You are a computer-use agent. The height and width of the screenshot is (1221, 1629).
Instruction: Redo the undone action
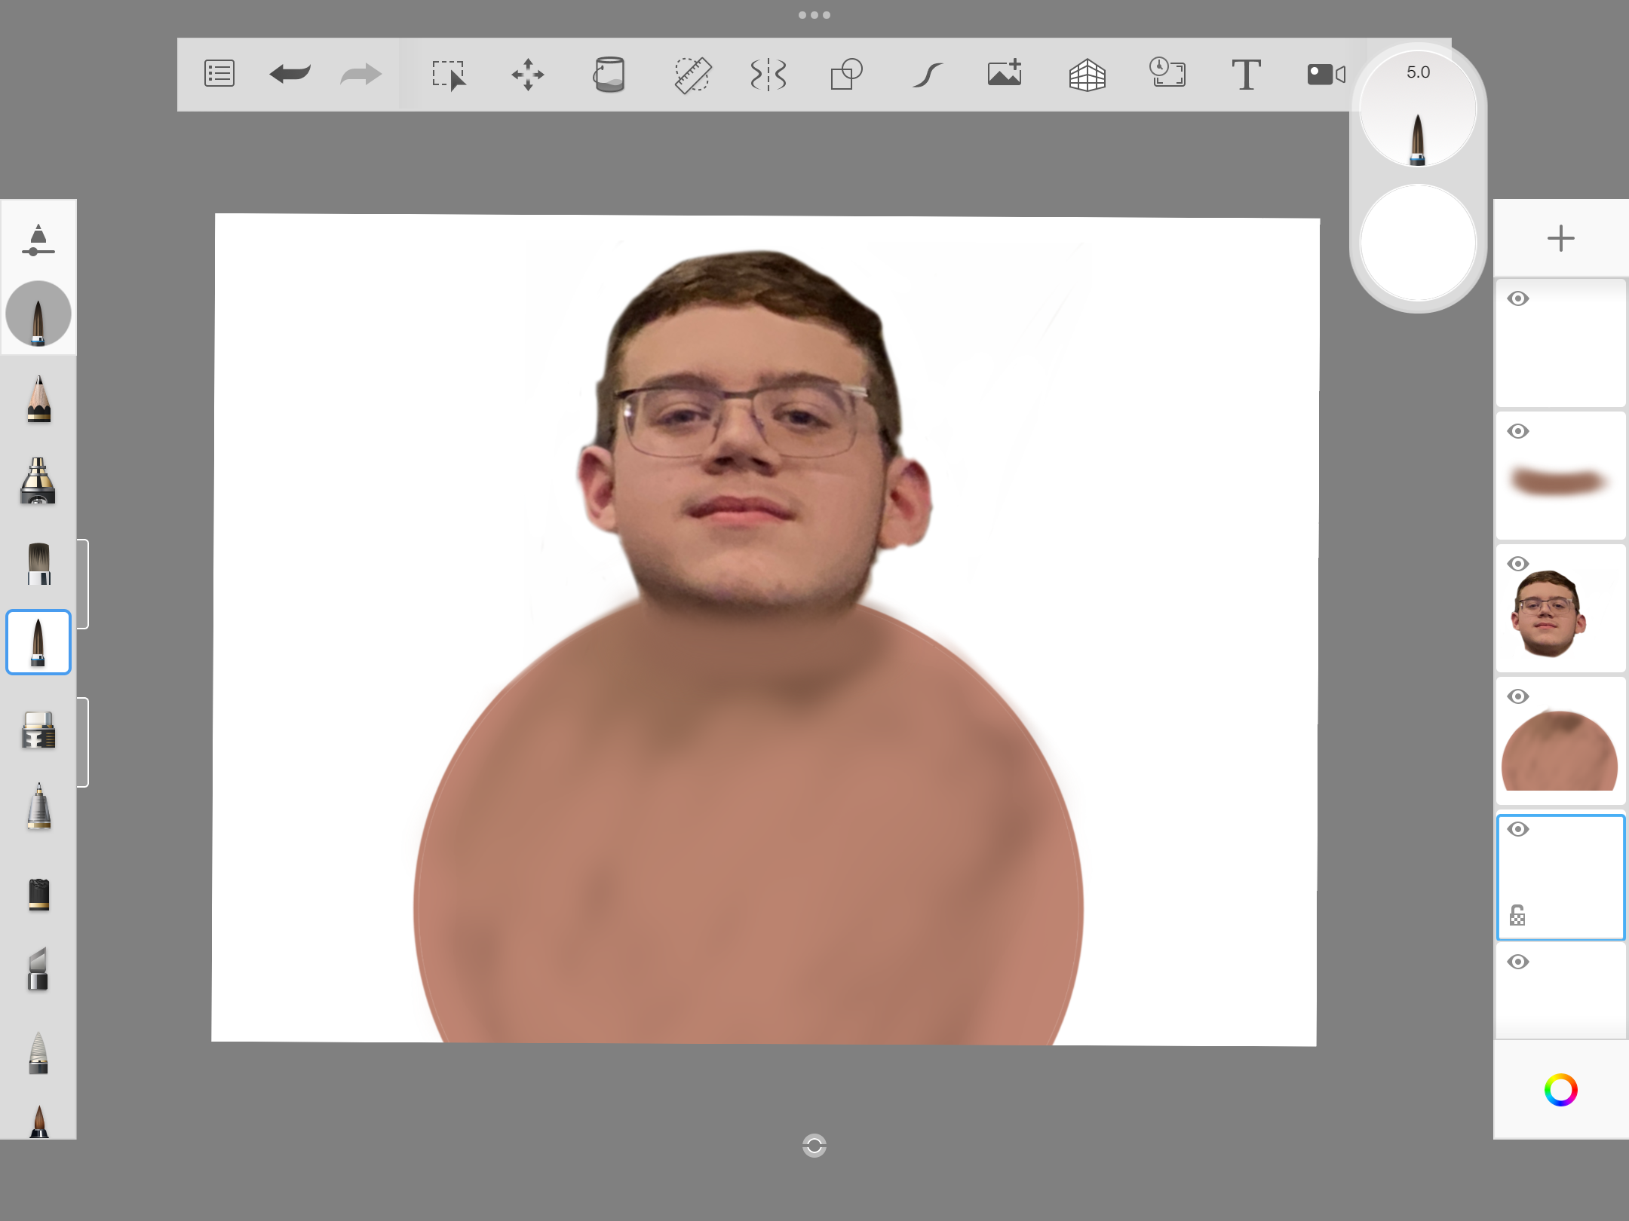[x=361, y=74]
